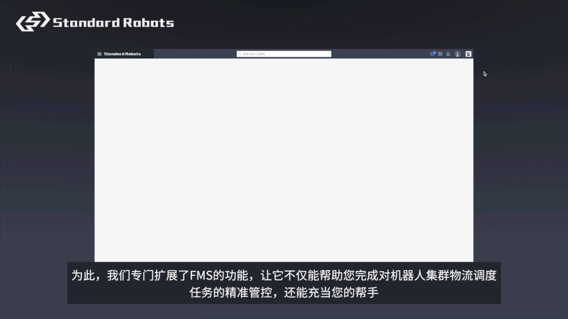568x319 pixels.
Task: Click the sync icon with the blue badge
Action: [x=432, y=54]
